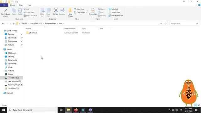The image size is (201, 113).
Task: Click History in the Open group
Action: (x=102, y=16)
